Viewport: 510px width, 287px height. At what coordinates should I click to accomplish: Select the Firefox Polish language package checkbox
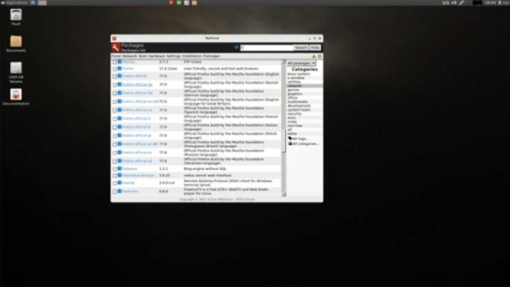(115, 136)
